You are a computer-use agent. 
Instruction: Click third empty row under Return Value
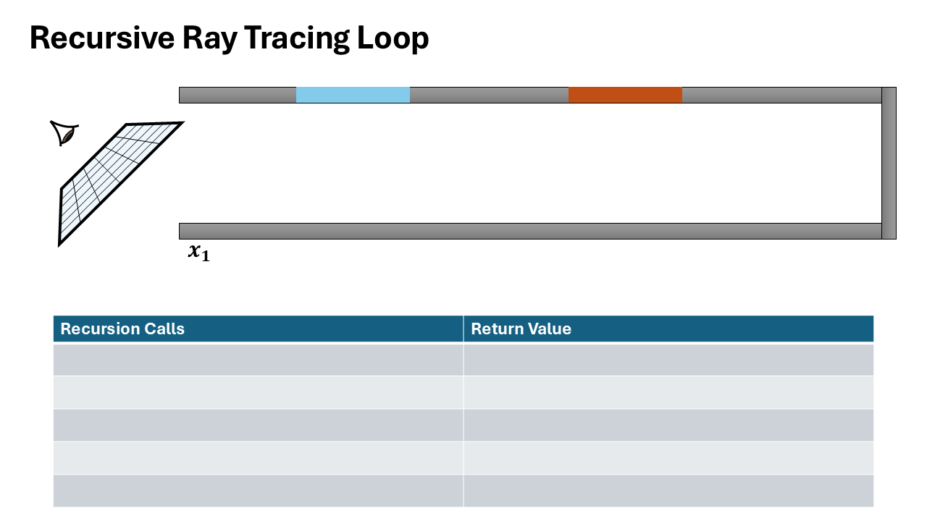[x=668, y=425]
